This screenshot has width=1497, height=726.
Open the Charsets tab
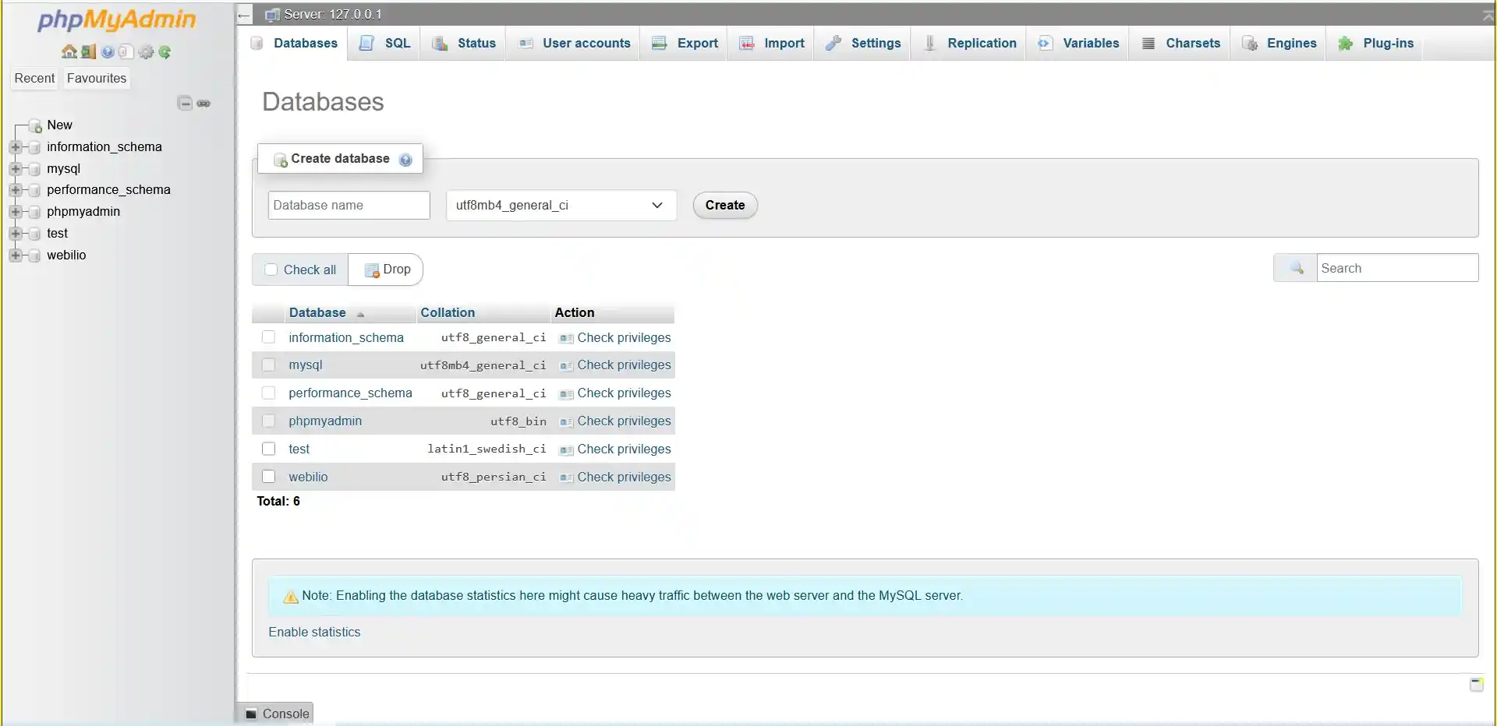1180,44
